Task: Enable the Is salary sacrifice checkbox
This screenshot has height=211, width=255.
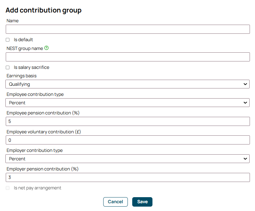Action: point(8,68)
